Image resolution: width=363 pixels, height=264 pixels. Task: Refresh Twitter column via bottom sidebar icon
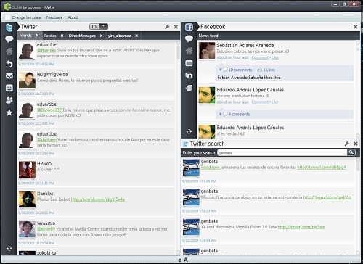click(x=9, y=248)
